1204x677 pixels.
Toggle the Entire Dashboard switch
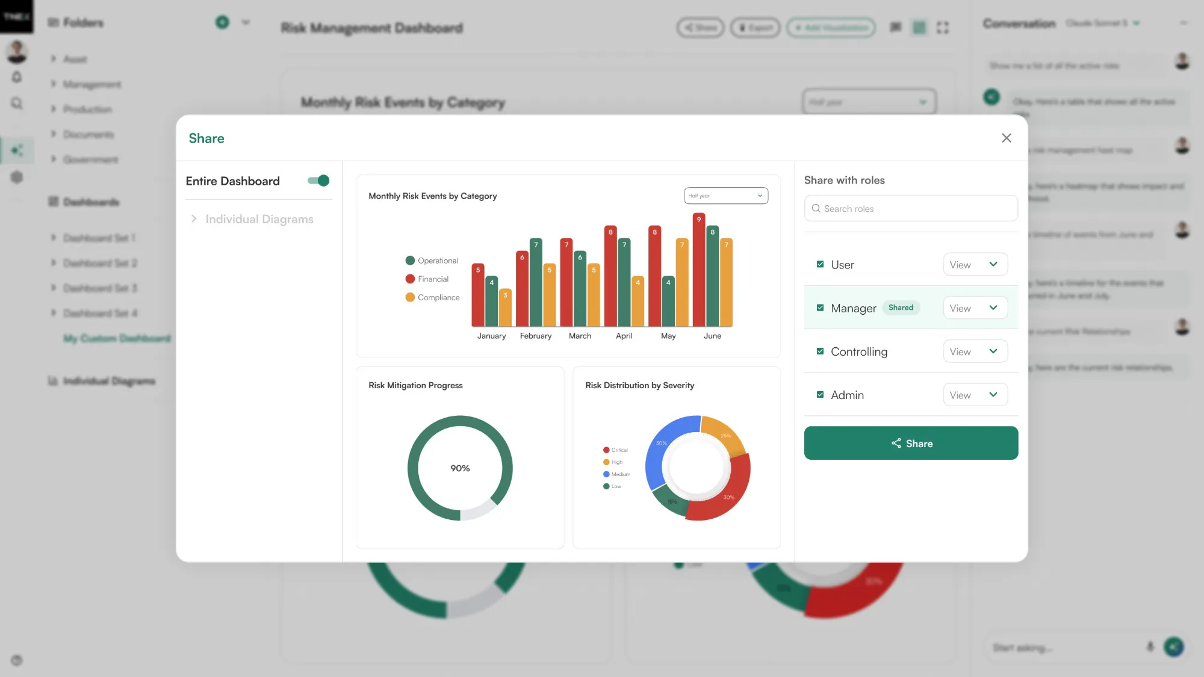318,181
